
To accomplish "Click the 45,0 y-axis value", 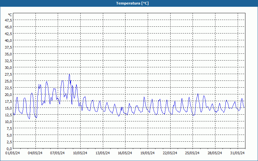I will [x=9, y=27].
